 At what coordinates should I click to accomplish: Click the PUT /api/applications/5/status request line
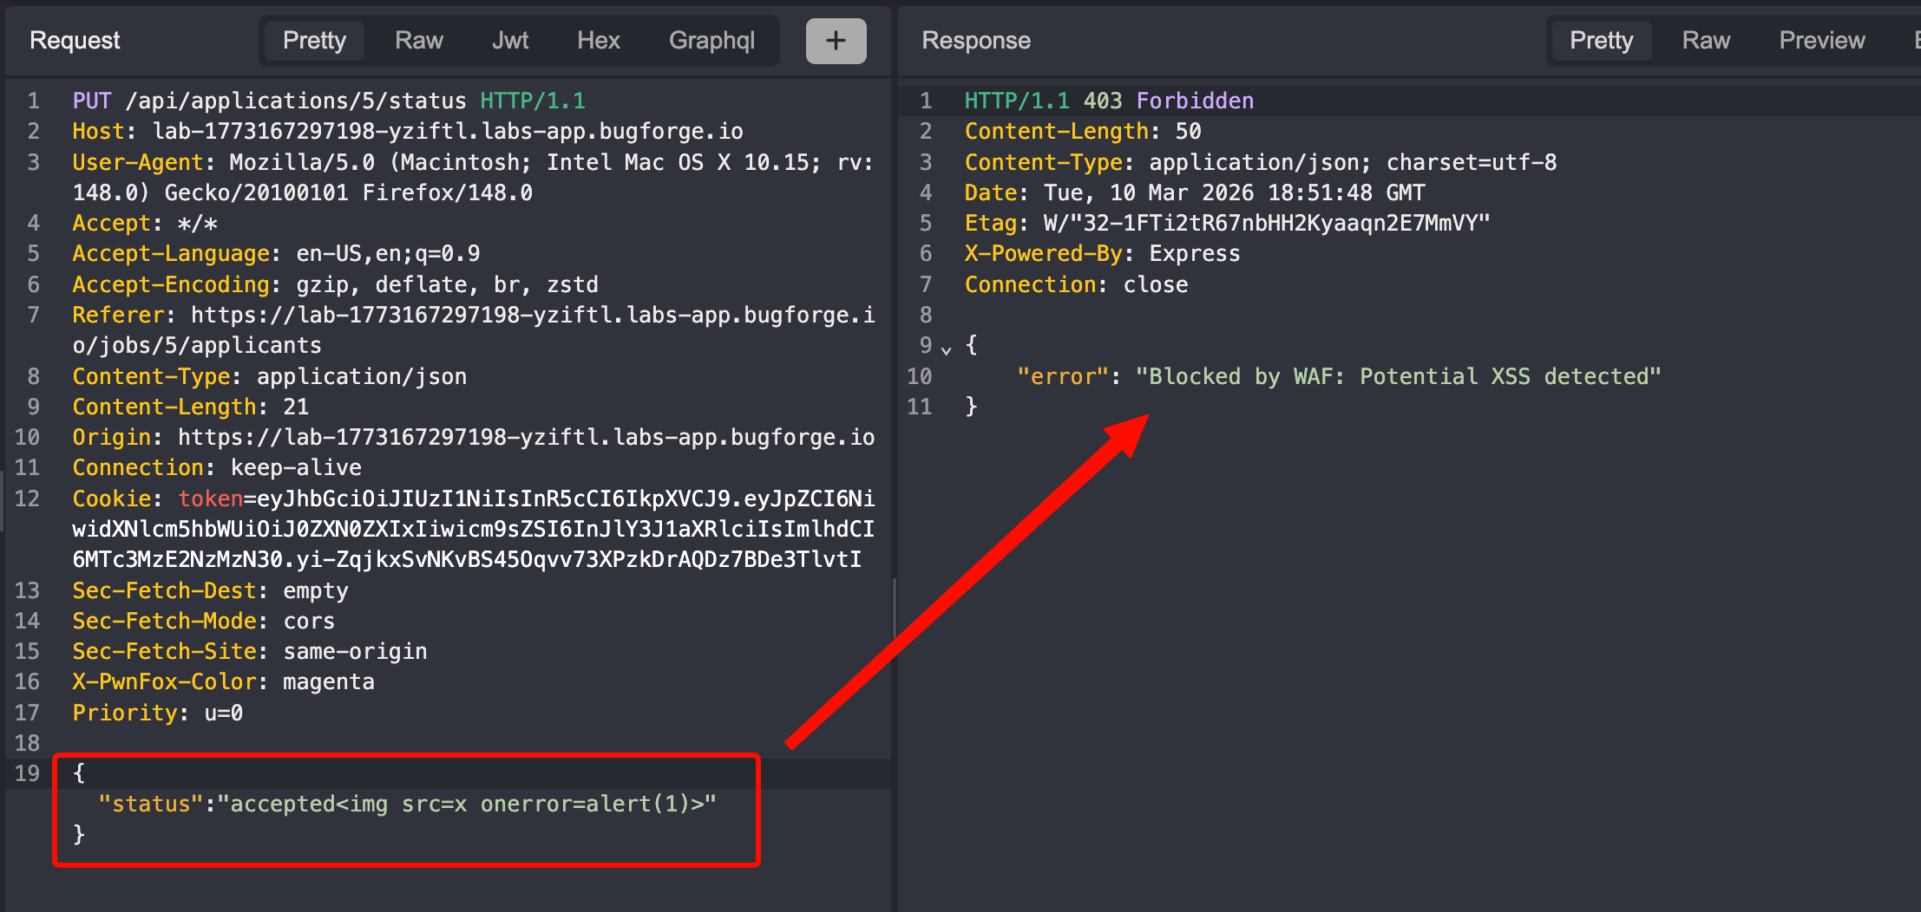point(295,101)
